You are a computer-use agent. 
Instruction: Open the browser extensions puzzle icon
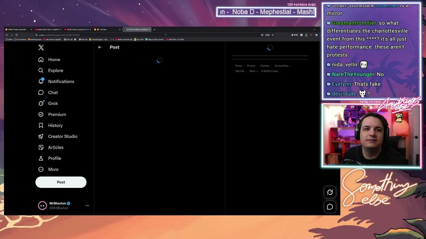click(x=306, y=35)
